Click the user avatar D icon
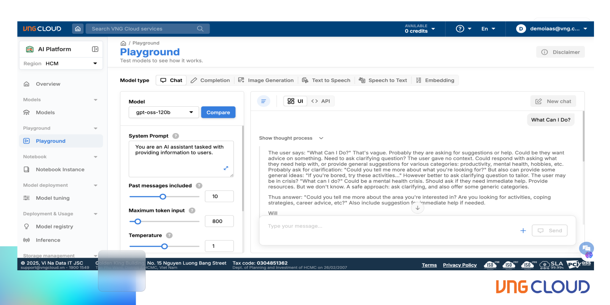Screen dimensions: 610x305 [x=521, y=29]
